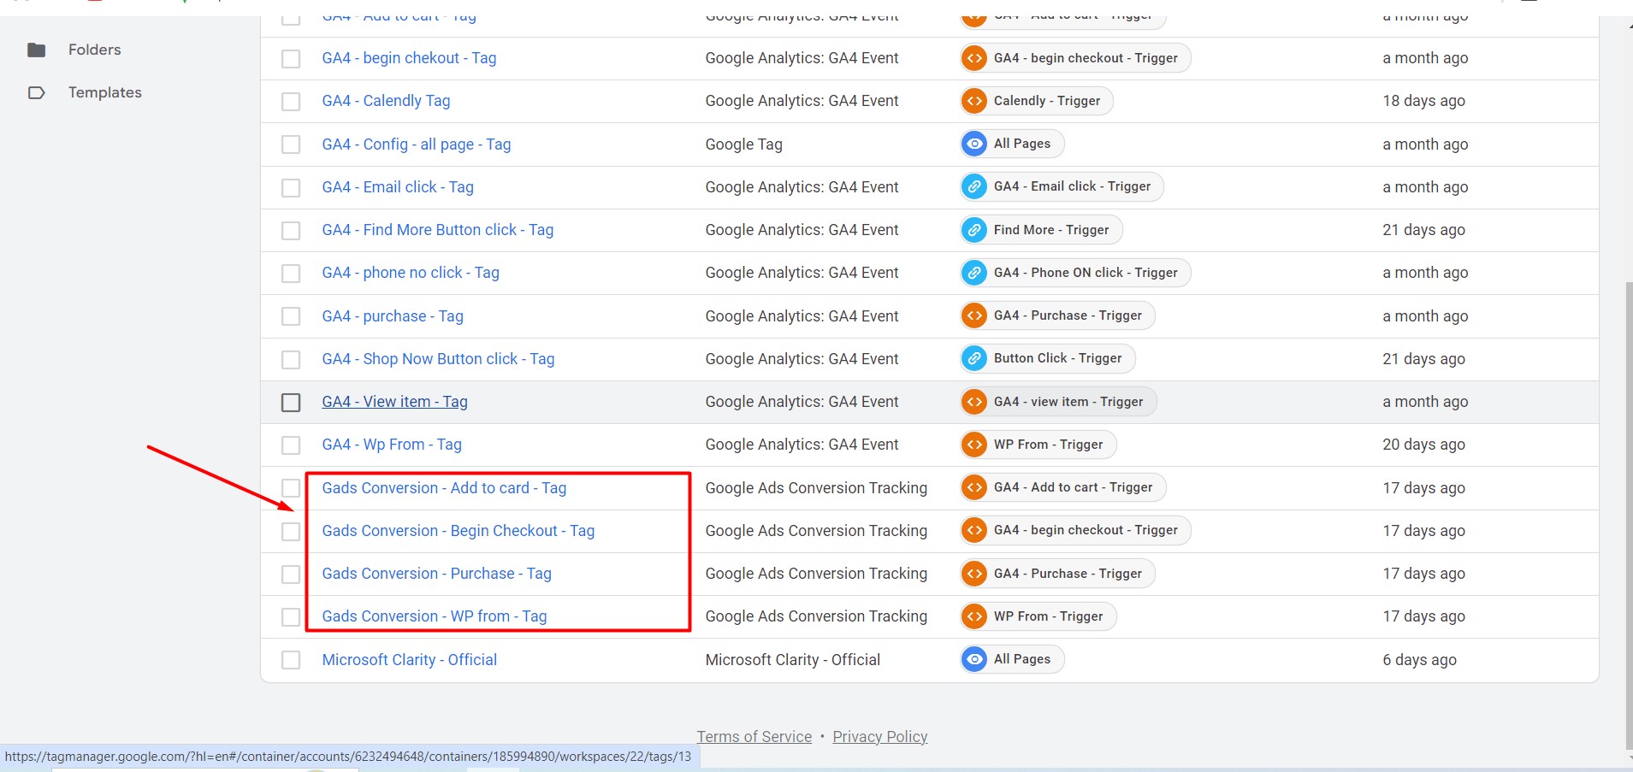Check the GA4 - Calendly Tag checkbox

click(291, 101)
